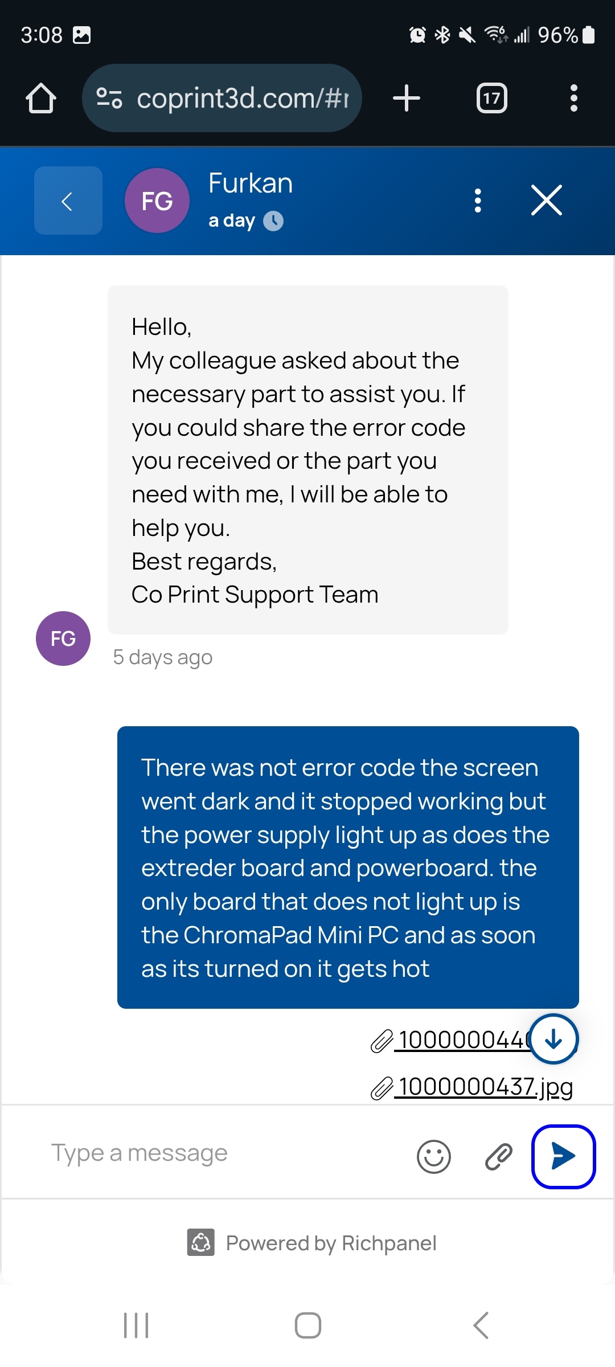The width and height of the screenshot is (615, 1367).
Task: Open a new browser tab with plus icon
Action: point(407,98)
